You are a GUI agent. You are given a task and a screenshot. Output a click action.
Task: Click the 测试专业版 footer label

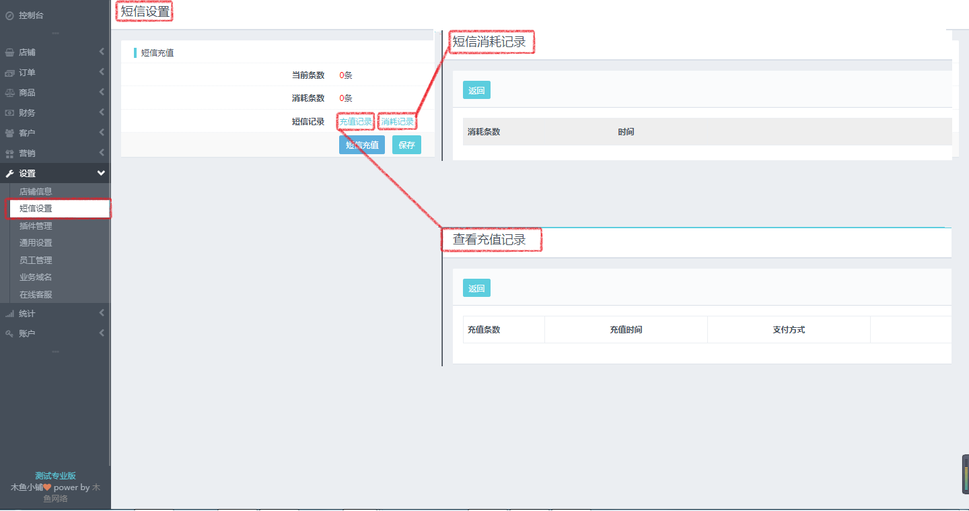pos(55,476)
